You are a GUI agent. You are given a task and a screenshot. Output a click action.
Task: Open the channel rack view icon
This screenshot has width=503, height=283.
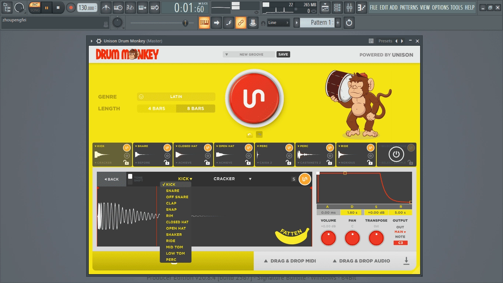tap(337, 7)
